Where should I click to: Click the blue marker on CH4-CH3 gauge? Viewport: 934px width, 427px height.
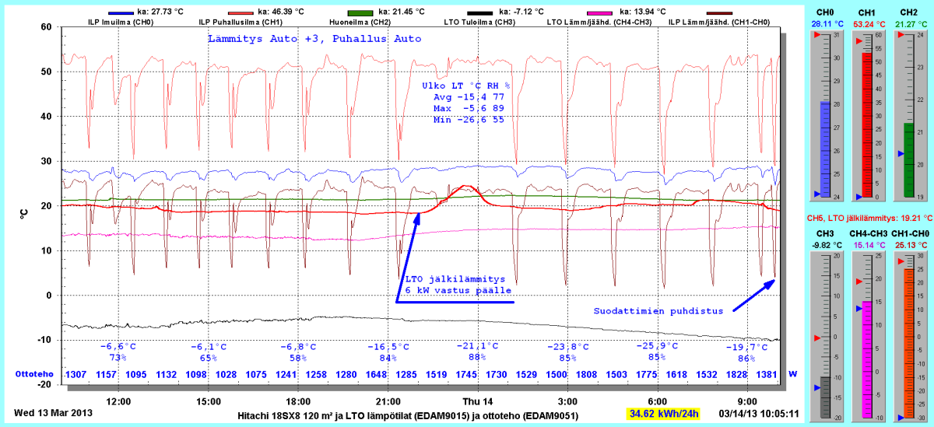click(x=859, y=309)
